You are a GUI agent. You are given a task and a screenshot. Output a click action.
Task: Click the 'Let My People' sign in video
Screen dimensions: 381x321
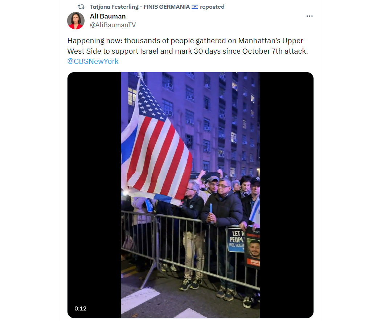pyautogui.click(x=236, y=240)
